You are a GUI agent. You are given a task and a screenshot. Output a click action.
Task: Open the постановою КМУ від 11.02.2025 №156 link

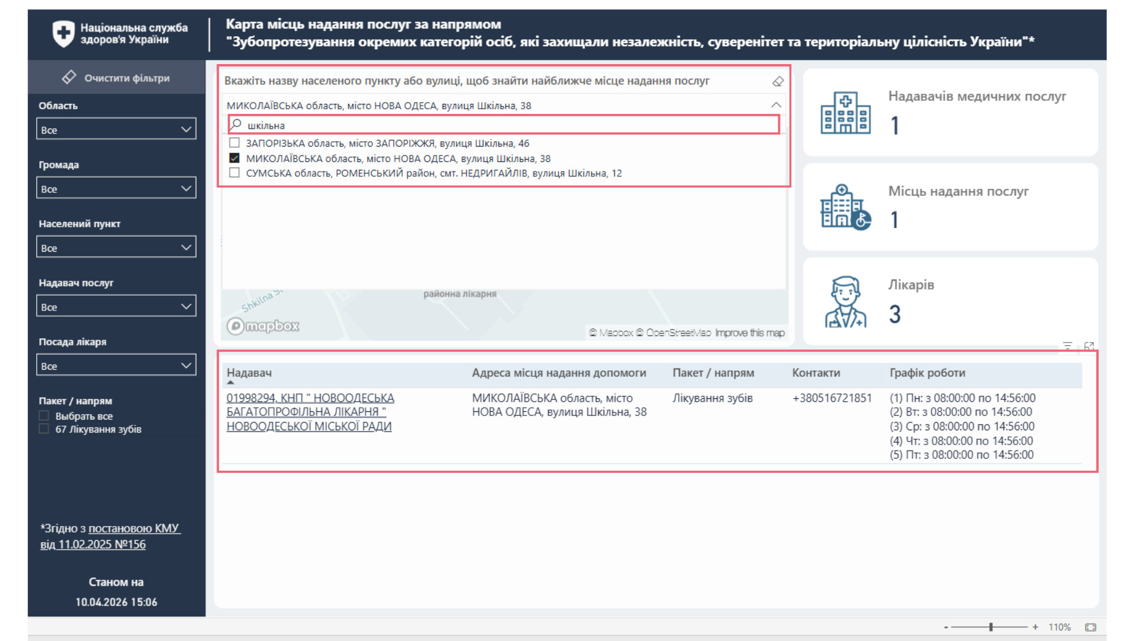click(110, 536)
